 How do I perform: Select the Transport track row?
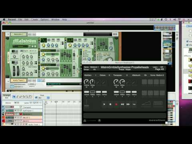click(22, 107)
